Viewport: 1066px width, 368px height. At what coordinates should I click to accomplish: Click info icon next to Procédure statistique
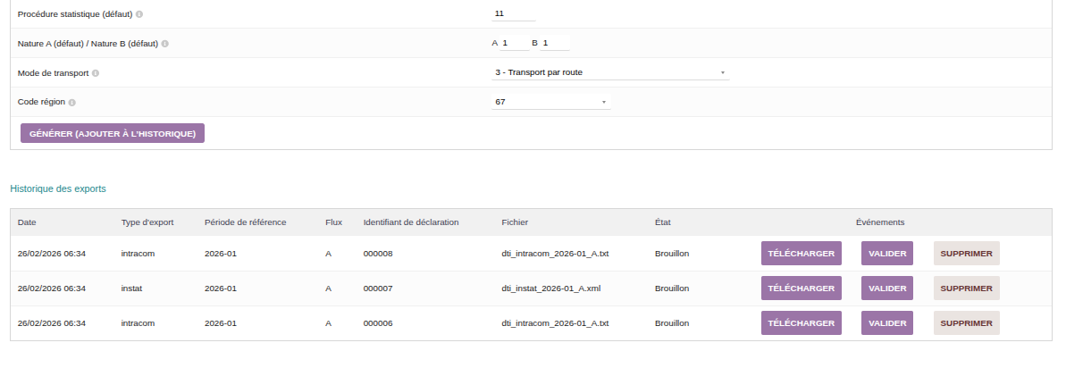tap(139, 14)
